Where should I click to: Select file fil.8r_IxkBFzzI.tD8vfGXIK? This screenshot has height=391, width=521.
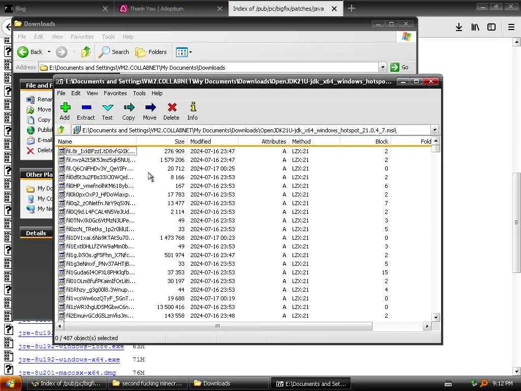point(97,151)
